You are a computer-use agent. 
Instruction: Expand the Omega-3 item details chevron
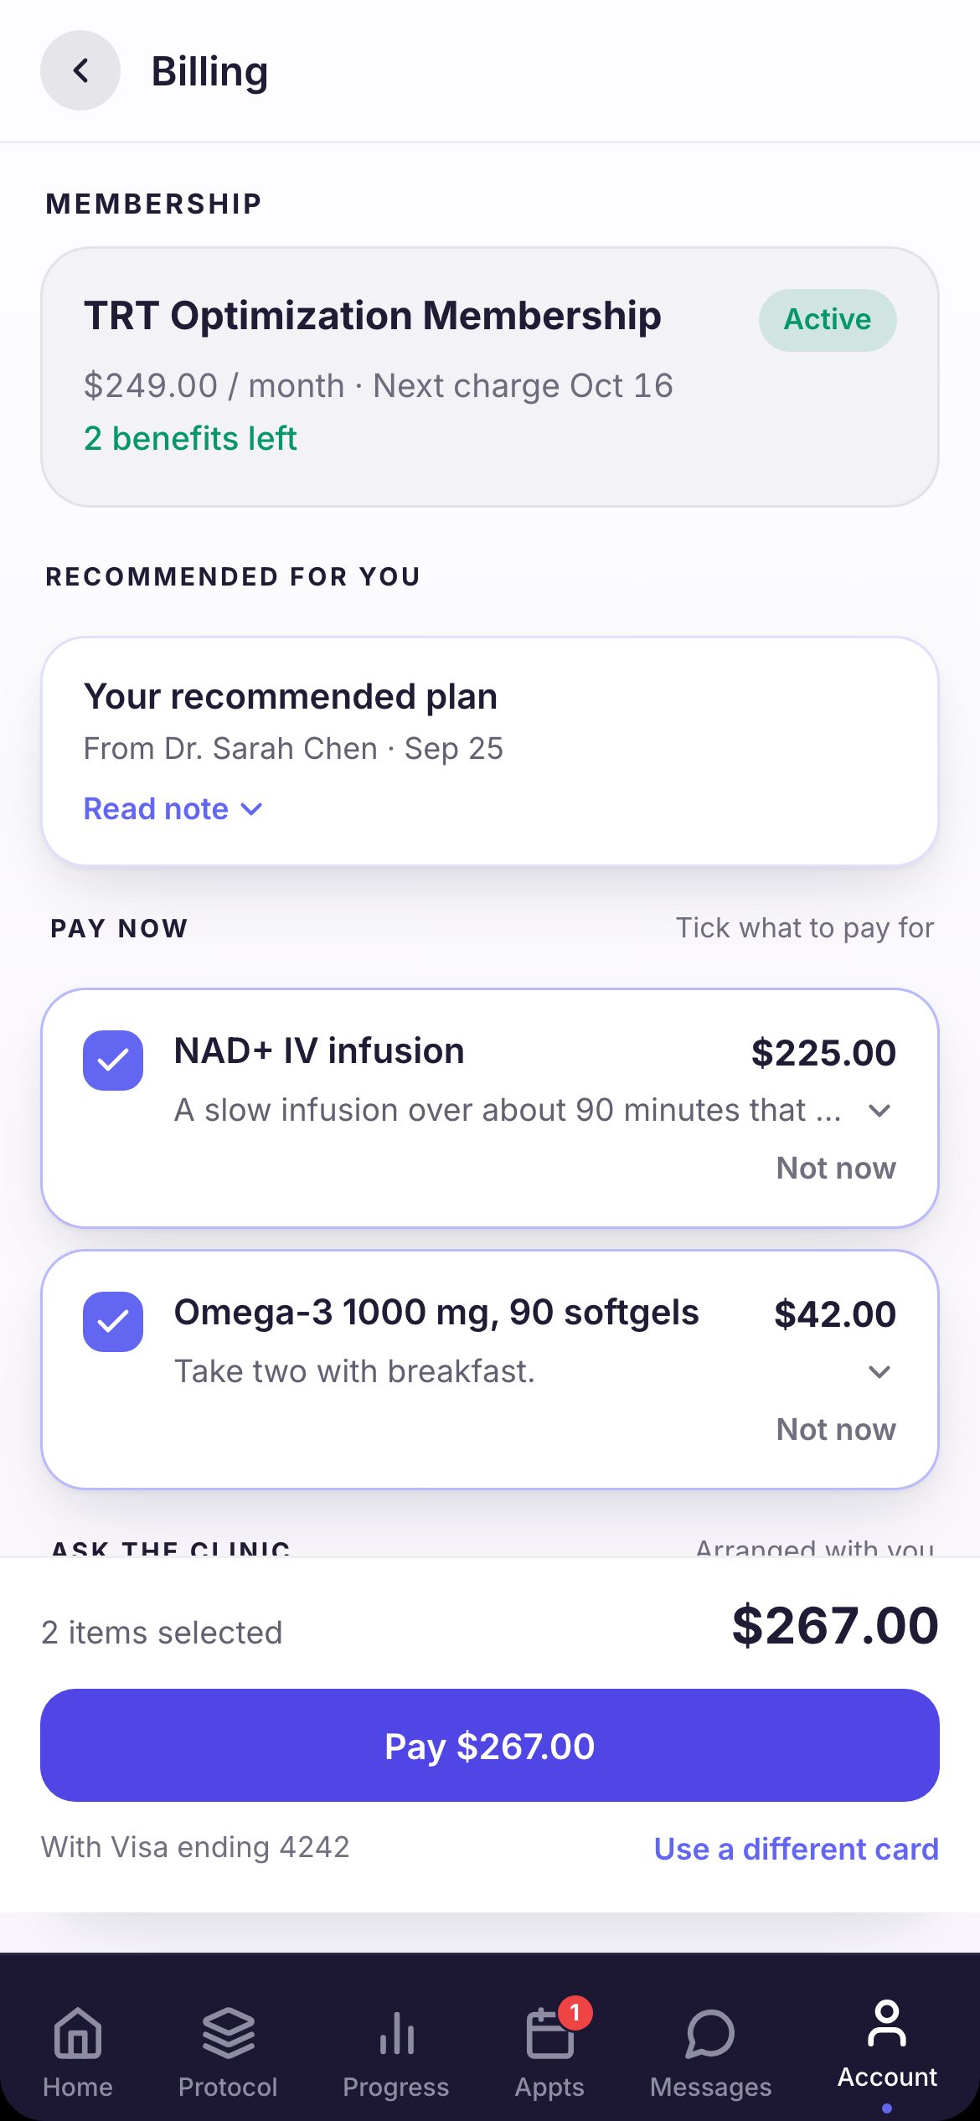pos(879,1372)
